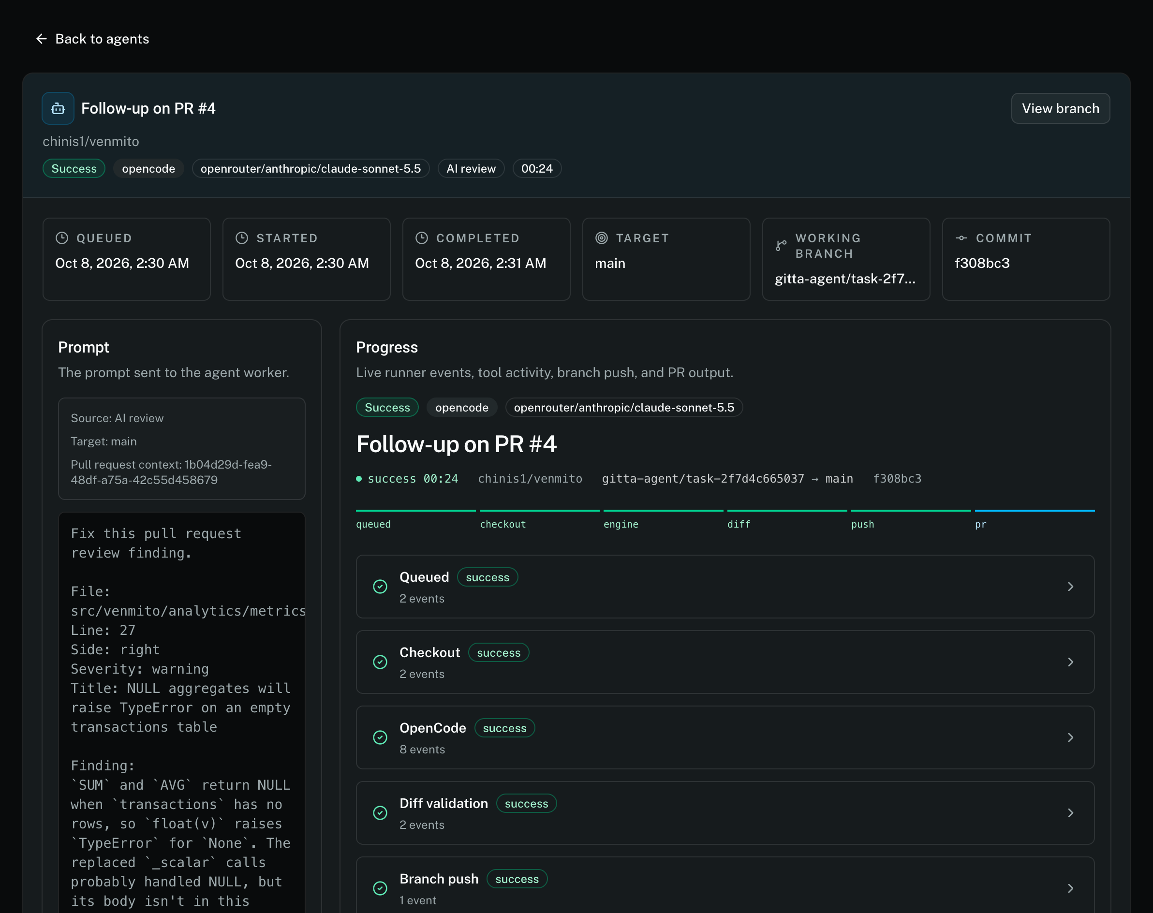Click the check icon on Queued row
Image resolution: width=1153 pixels, height=913 pixels.
pyautogui.click(x=380, y=587)
